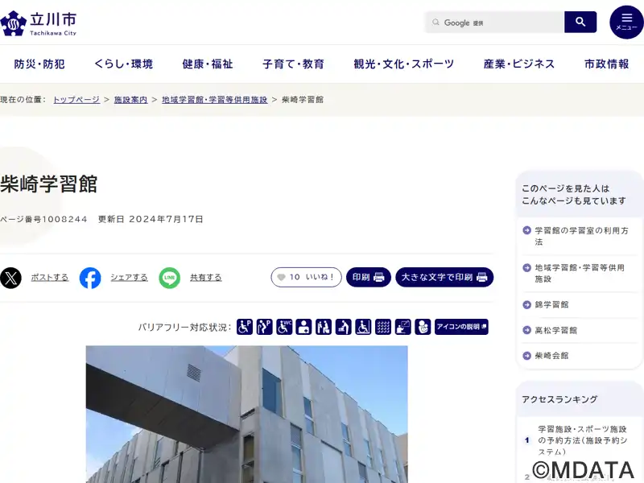Click トップページ breadcrumb link
The width and height of the screenshot is (644, 483).
(x=76, y=100)
